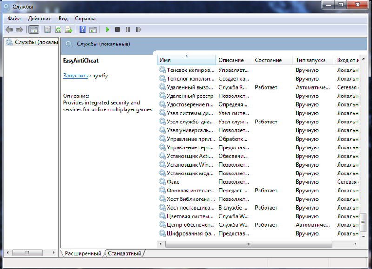
Task: Click the gear icon of Теневое копирование
Action: tap(162, 70)
